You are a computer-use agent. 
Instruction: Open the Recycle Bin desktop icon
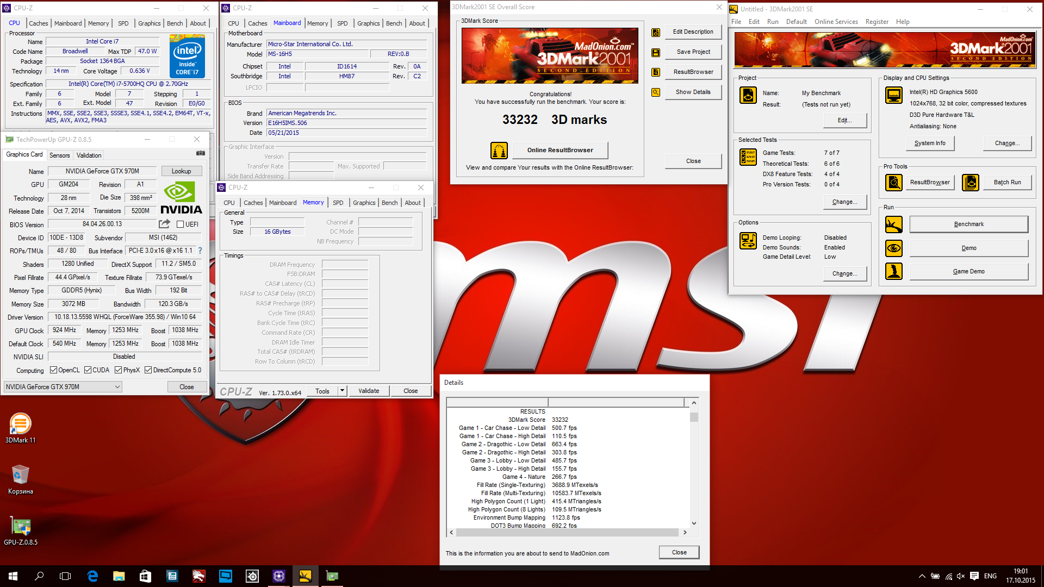20,479
